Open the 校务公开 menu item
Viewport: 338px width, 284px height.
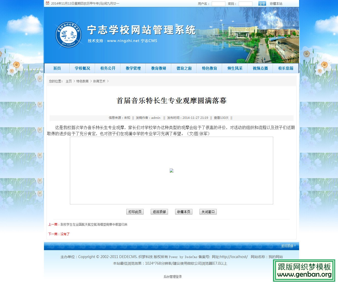pyautogui.click(x=107, y=68)
